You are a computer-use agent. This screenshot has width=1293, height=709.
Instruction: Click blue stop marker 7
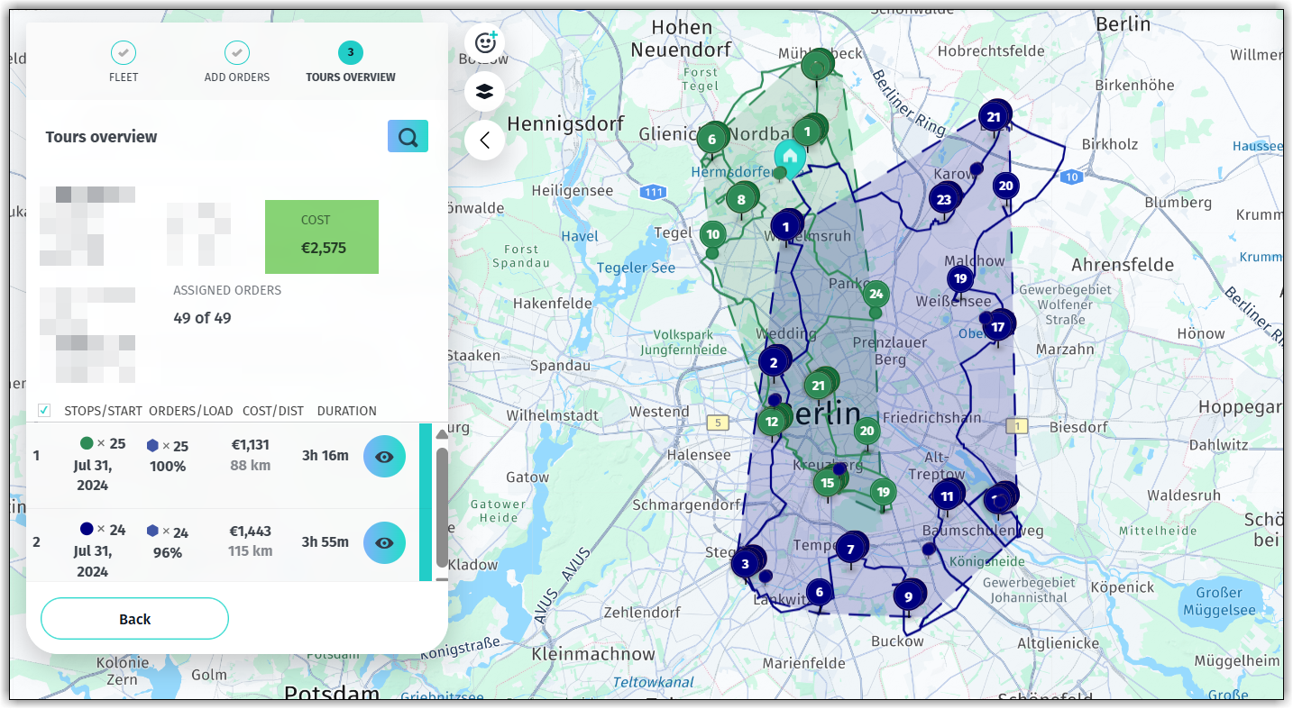pos(850,549)
